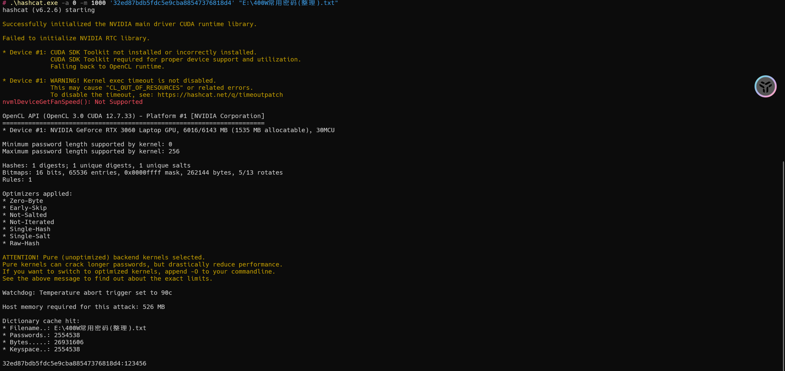Click 'Host memory required for this attack: 526 MB'
This screenshot has width=785, height=371.
coord(84,307)
